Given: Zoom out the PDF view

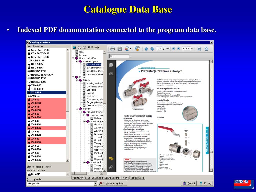Looking at the screenshot, I should 174,49.
